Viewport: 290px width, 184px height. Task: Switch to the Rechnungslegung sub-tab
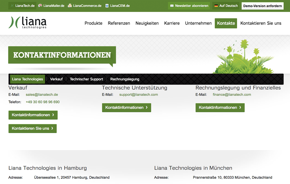[x=125, y=79]
